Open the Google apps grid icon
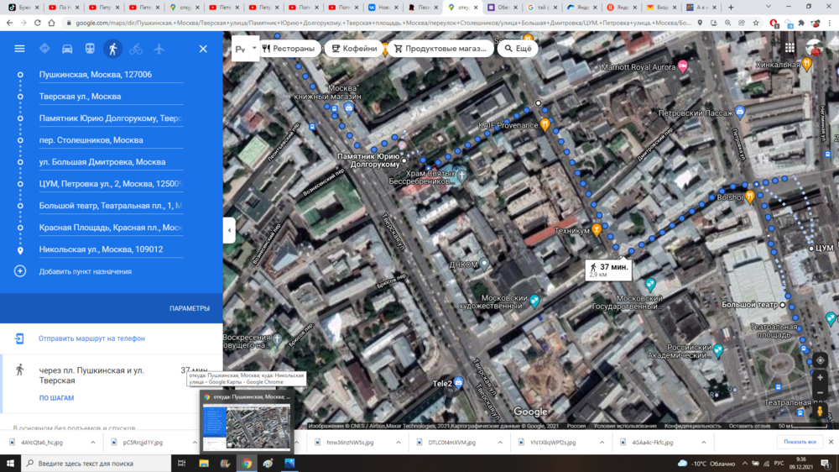The height and width of the screenshot is (472, 839). pyautogui.click(x=789, y=48)
